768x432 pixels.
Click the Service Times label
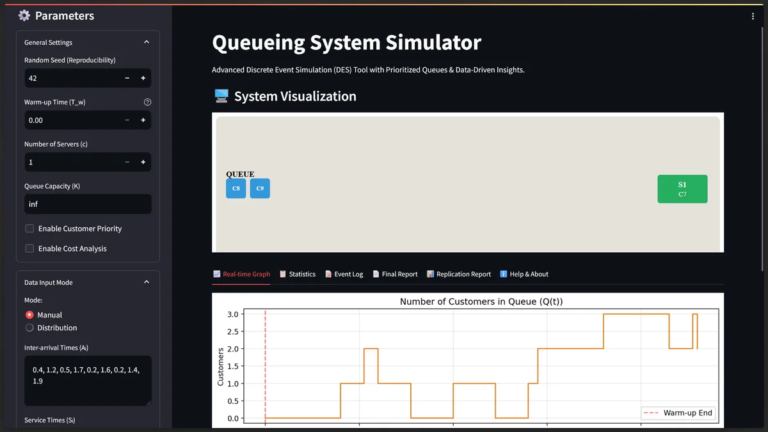coord(50,420)
